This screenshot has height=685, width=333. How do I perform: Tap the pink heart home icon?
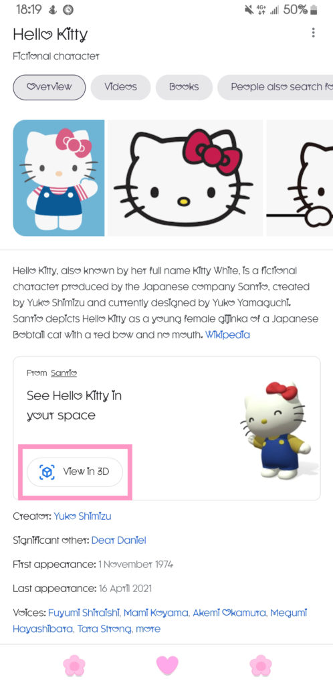click(x=167, y=666)
